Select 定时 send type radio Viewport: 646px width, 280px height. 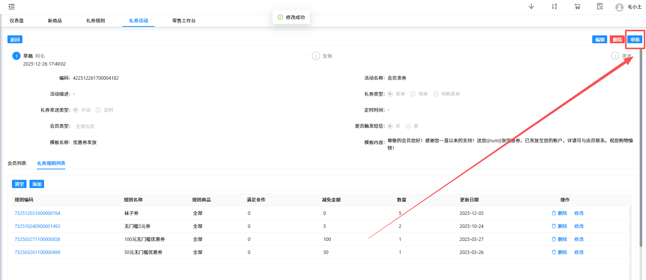(98, 110)
